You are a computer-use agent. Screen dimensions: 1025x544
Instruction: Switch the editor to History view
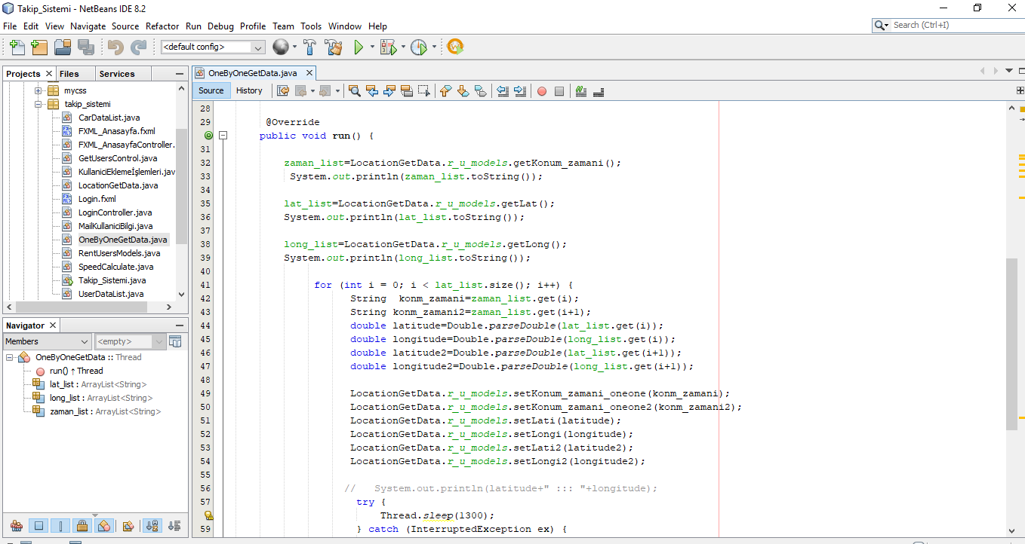(x=250, y=90)
